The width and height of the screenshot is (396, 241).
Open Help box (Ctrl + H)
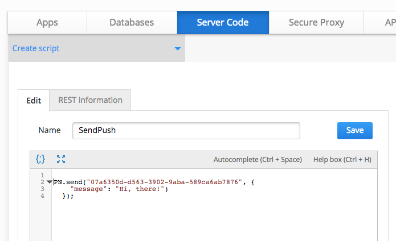(342, 160)
